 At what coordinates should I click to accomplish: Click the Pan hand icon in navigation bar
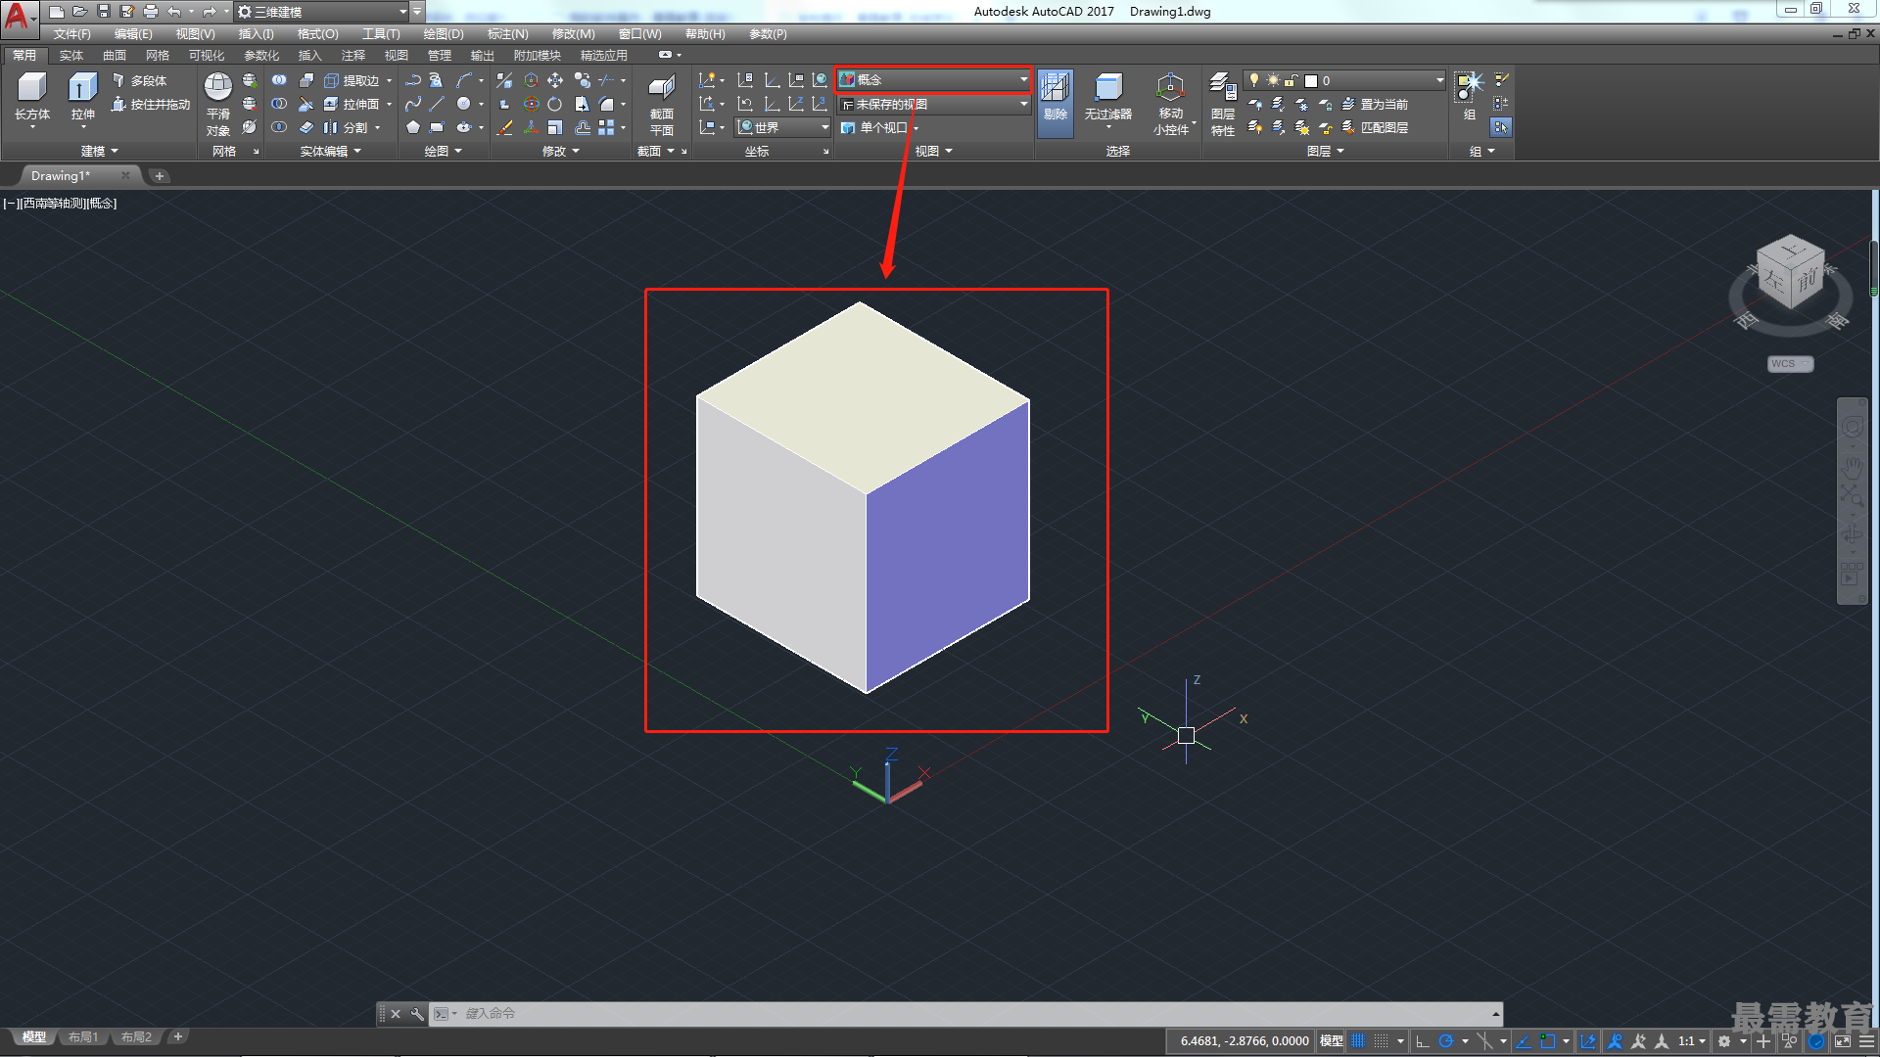point(1852,467)
